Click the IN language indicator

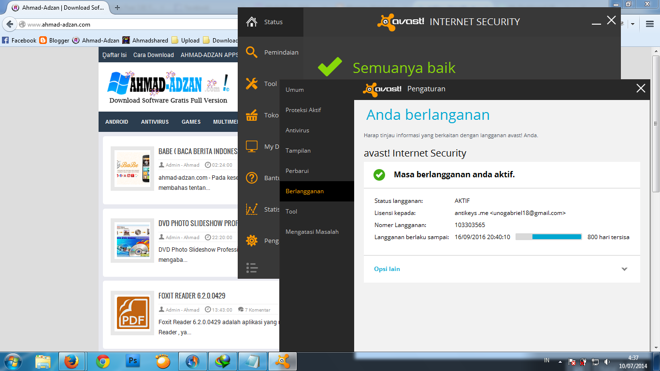click(x=547, y=360)
